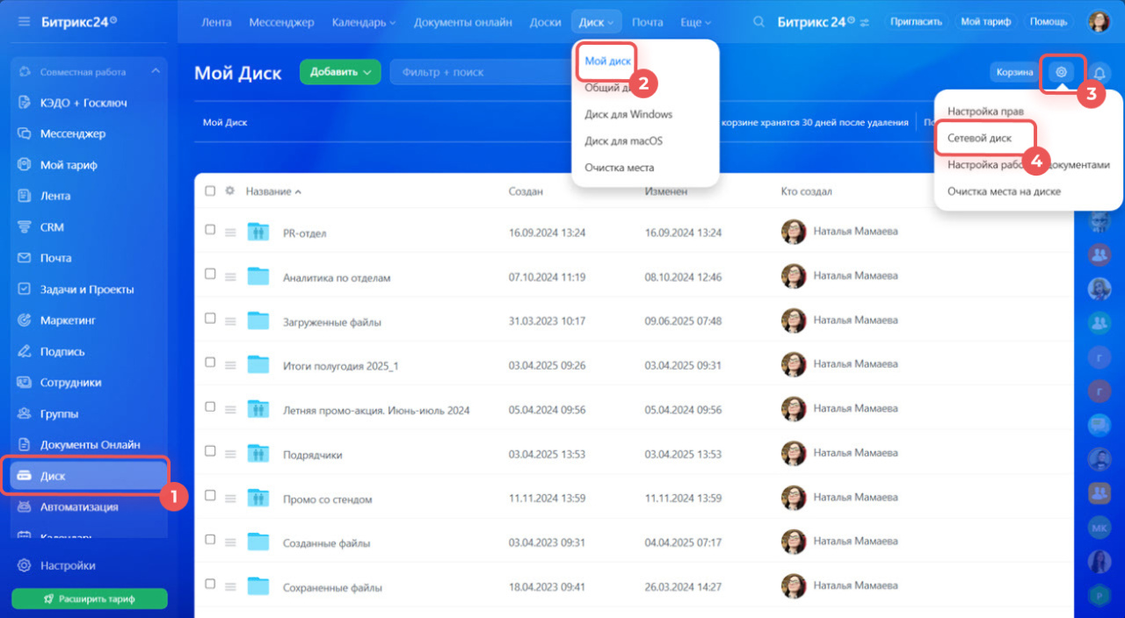Check the Загруженные файлы row checkbox
Image resolution: width=1125 pixels, height=618 pixels.
point(210,318)
